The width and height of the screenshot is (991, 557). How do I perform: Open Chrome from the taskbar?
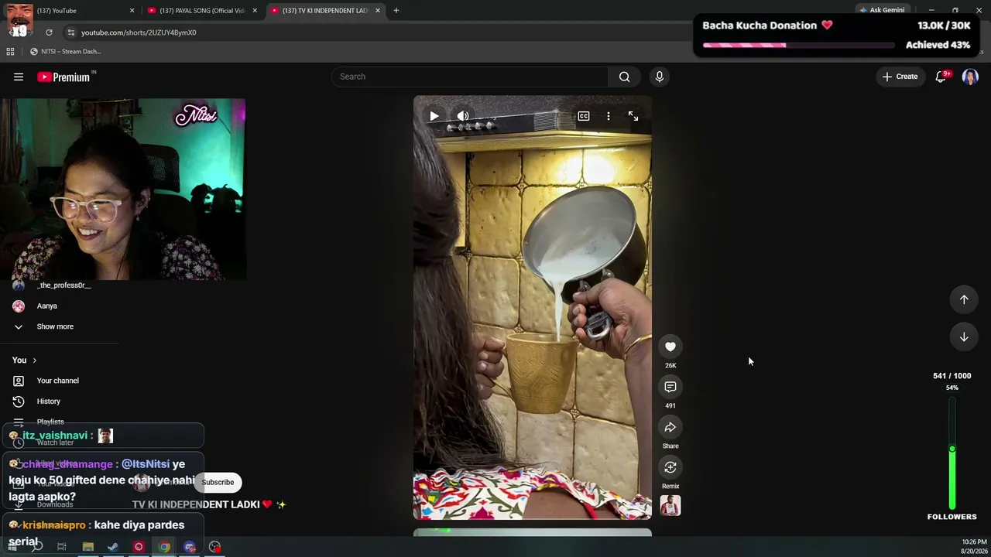164,547
